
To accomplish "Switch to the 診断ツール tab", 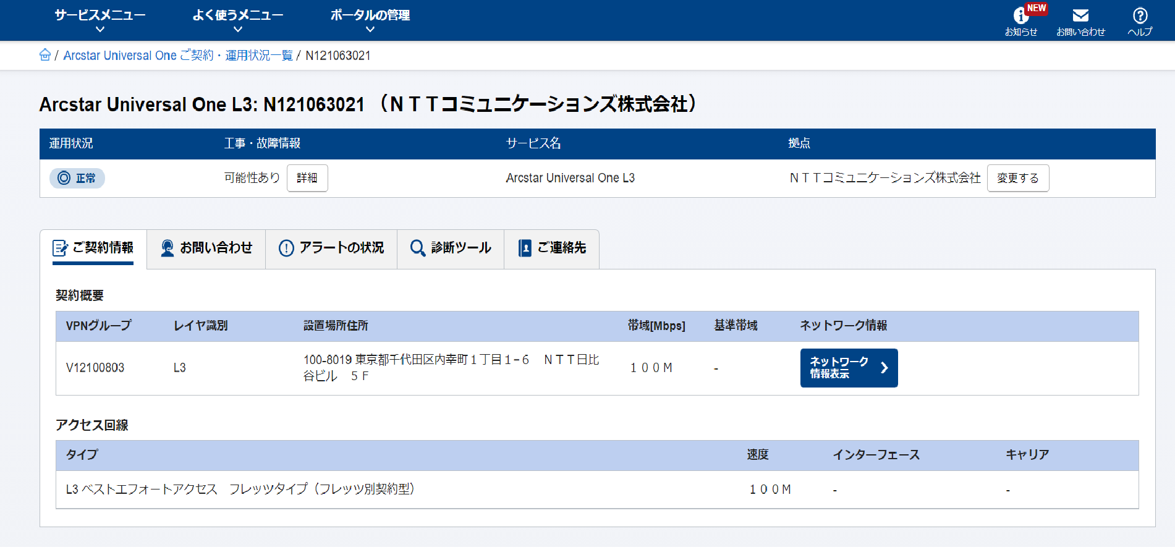I will click(x=451, y=249).
